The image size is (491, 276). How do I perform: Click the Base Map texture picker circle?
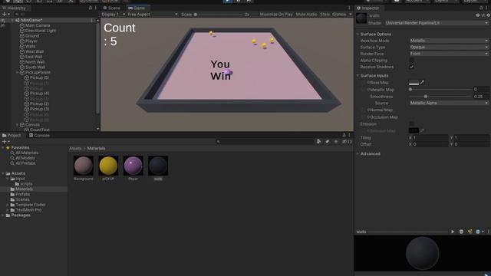click(x=368, y=82)
